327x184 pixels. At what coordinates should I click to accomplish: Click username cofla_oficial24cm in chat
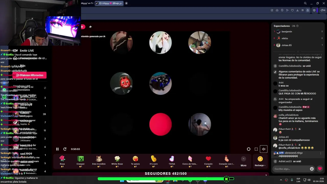point(288,115)
